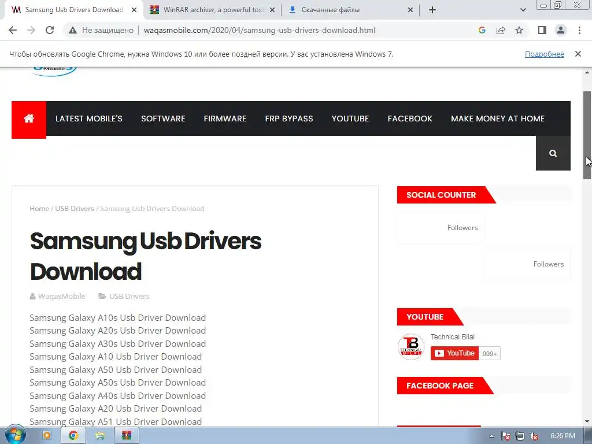592x444 pixels.
Task: Dismiss the Chrome update infobar
Action: [x=578, y=54]
